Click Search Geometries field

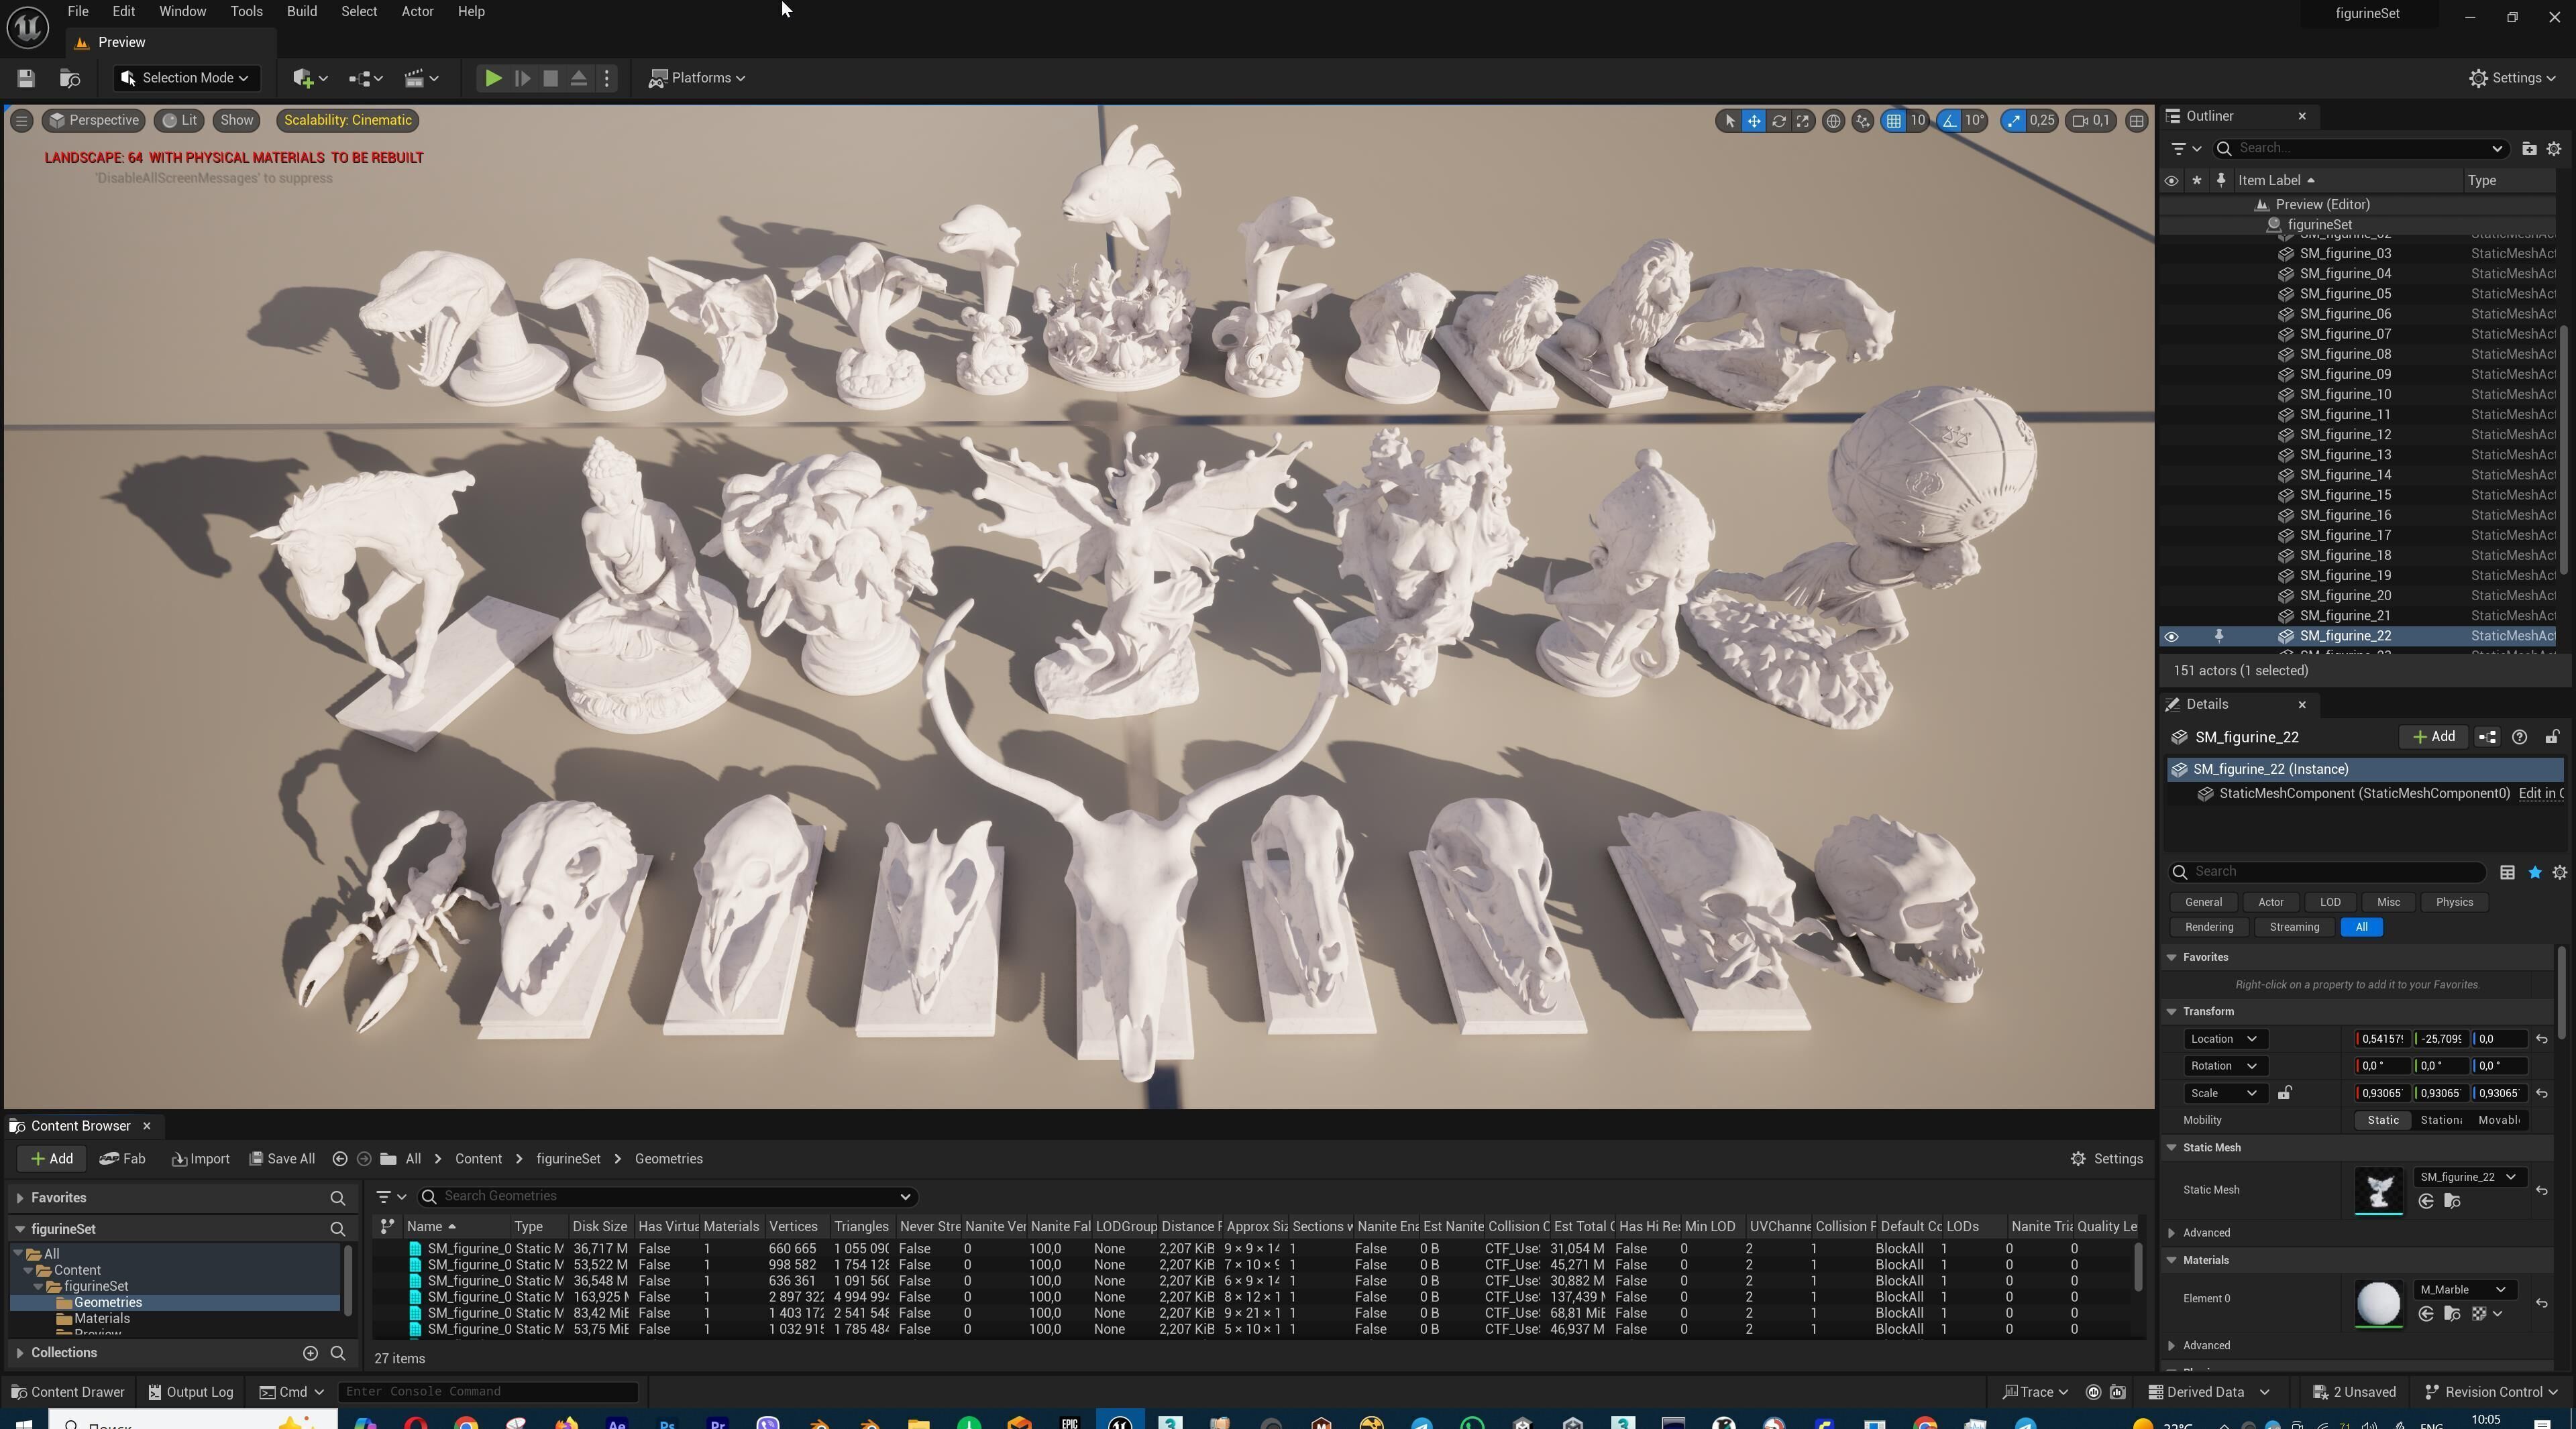(667, 1197)
